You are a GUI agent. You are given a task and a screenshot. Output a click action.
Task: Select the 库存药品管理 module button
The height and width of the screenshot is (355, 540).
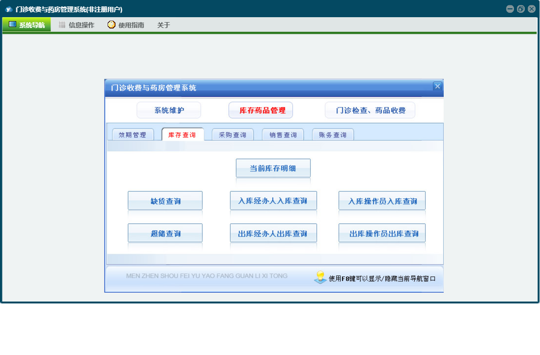coord(261,110)
